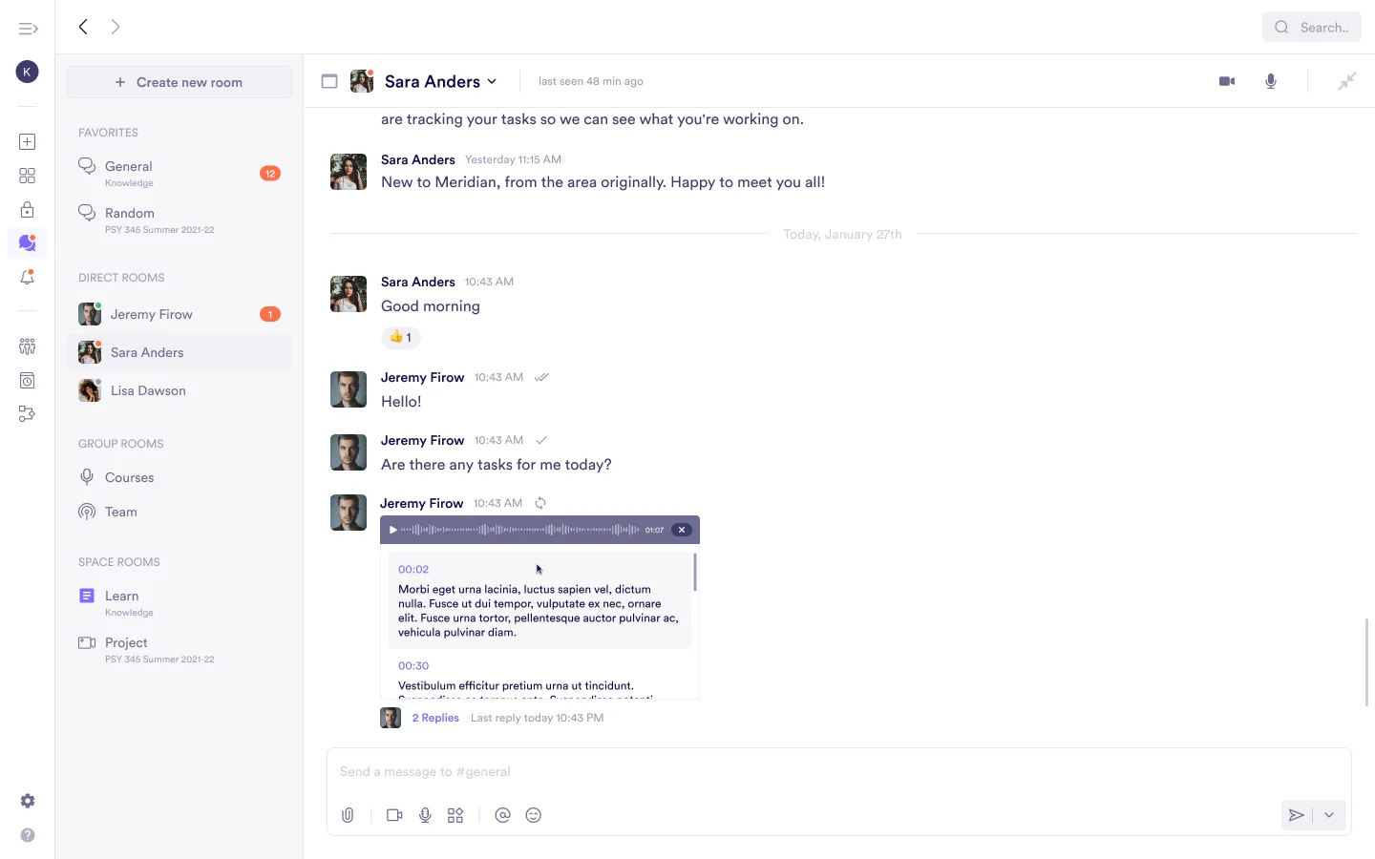
Task: Open the 2 Replies thread link
Action: tap(435, 718)
